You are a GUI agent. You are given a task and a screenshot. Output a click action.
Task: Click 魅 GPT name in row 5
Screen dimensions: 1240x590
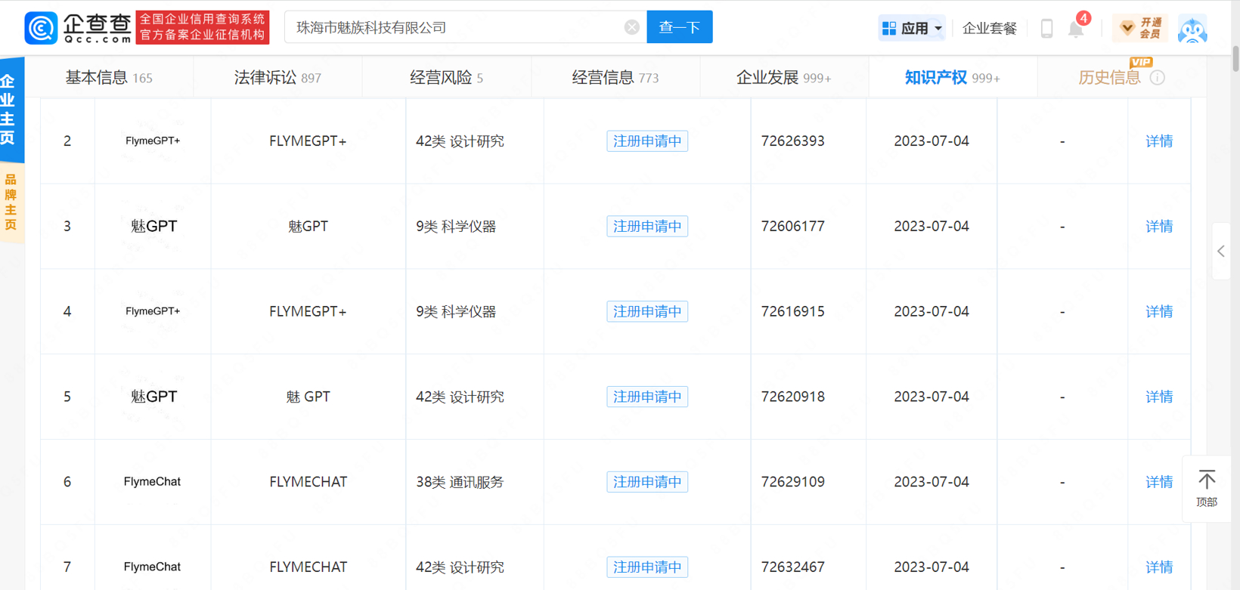tap(308, 397)
